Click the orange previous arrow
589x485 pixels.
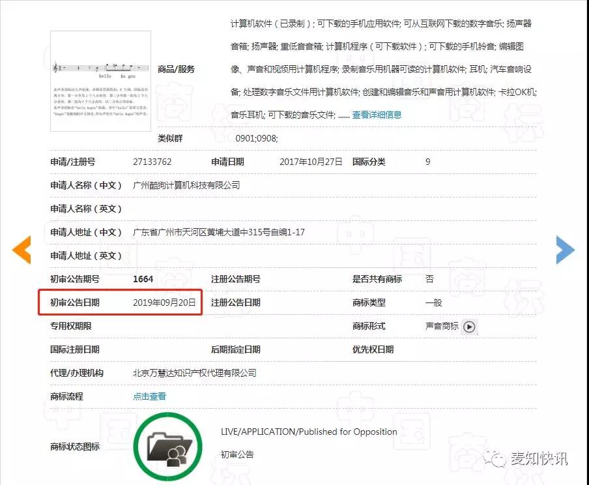point(22,249)
